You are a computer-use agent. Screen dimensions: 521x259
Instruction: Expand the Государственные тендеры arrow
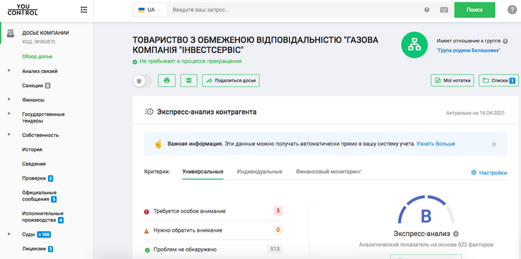coord(9,114)
